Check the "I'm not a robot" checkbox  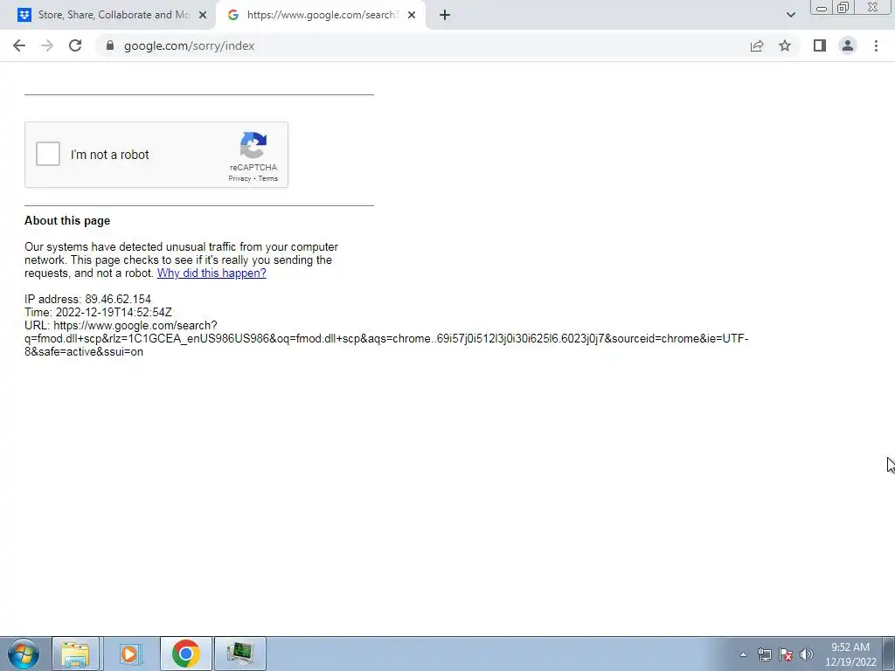(48, 154)
